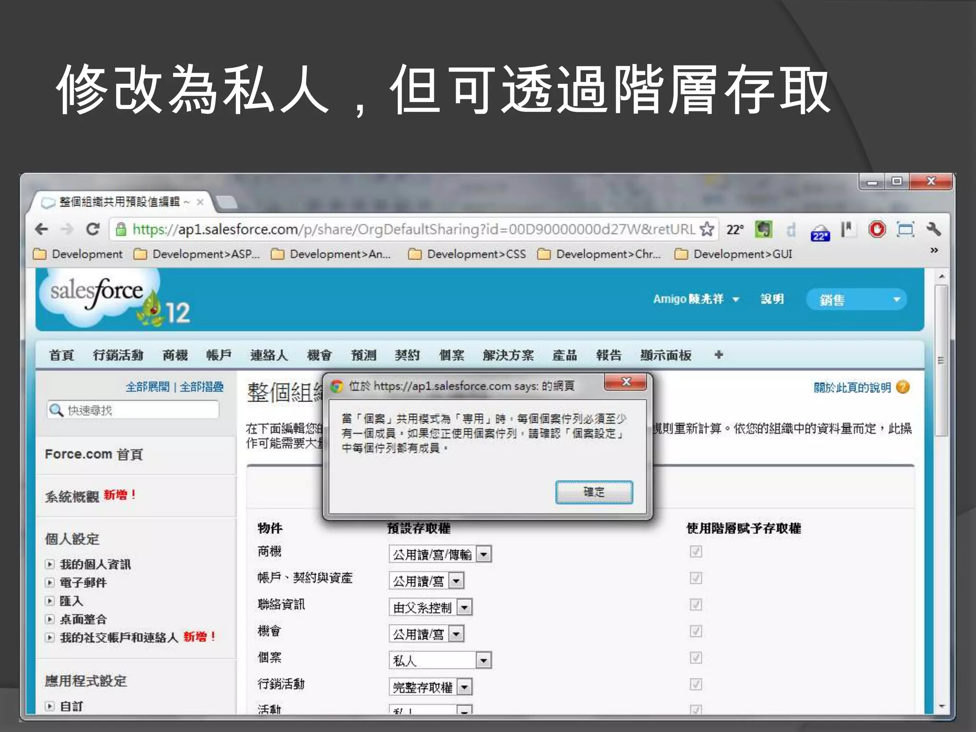The width and height of the screenshot is (976, 732).
Task: Click the 全部展開 link
Action: [147, 386]
